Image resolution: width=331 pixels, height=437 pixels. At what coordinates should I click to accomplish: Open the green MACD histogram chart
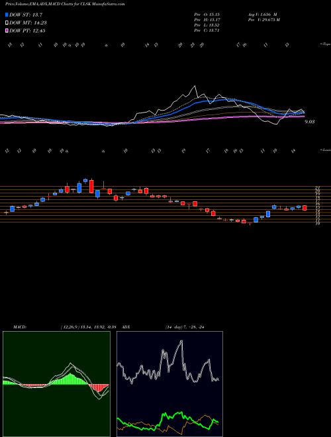click(x=56, y=384)
